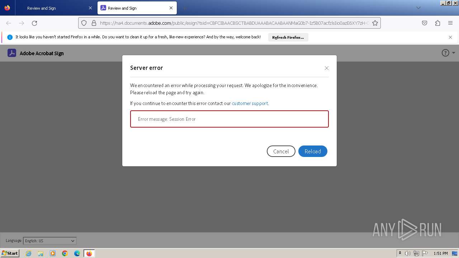Image resolution: width=459 pixels, height=258 pixels.
Task: Click the site security padlock icon
Action: point(94,23)
